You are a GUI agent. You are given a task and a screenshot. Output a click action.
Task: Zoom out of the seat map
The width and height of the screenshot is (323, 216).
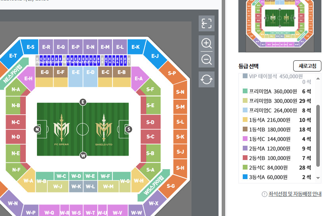207,60
